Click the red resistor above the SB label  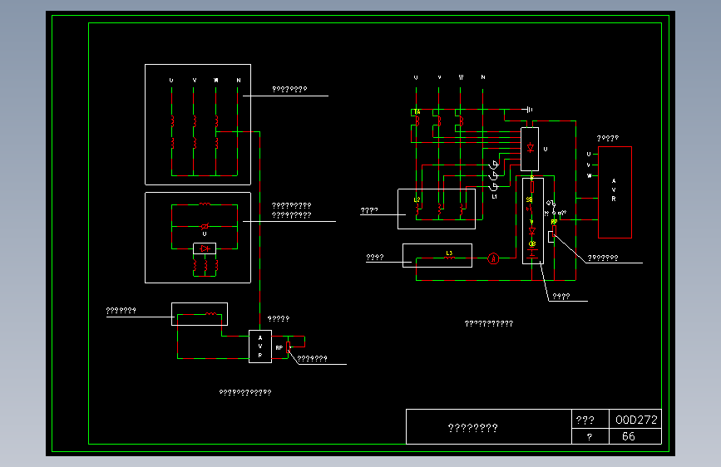click(x=532, y=187)
